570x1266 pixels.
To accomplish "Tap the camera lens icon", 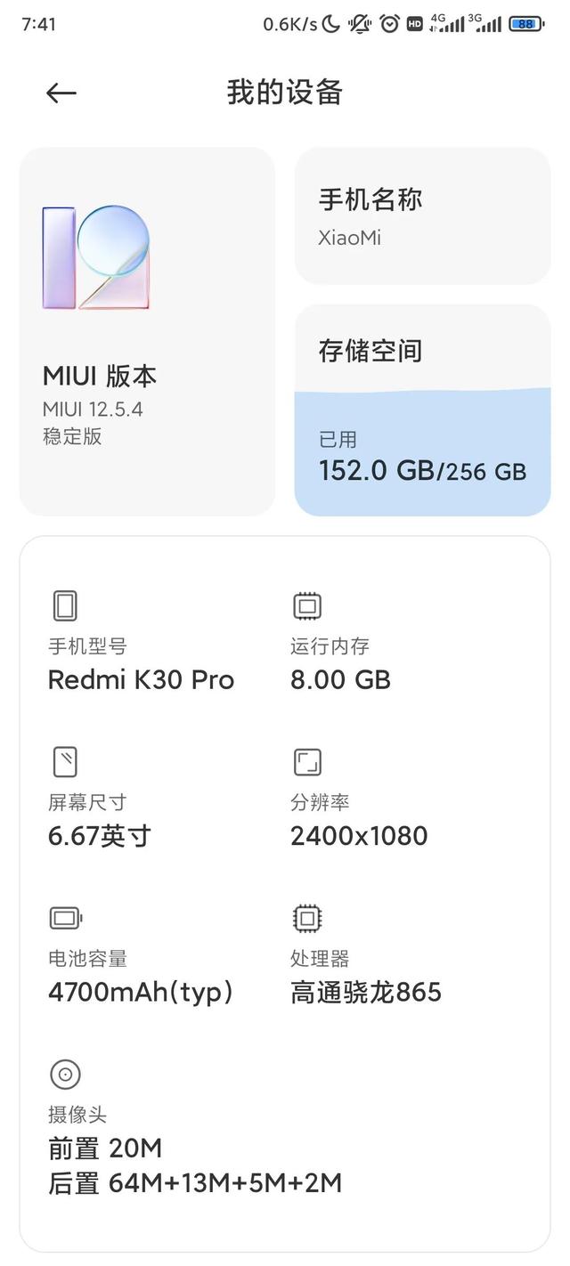I will [65, 1075].
